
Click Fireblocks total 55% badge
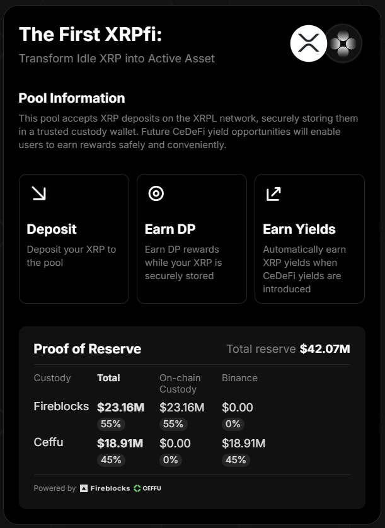pyautogui.click(x=111, y=424)
